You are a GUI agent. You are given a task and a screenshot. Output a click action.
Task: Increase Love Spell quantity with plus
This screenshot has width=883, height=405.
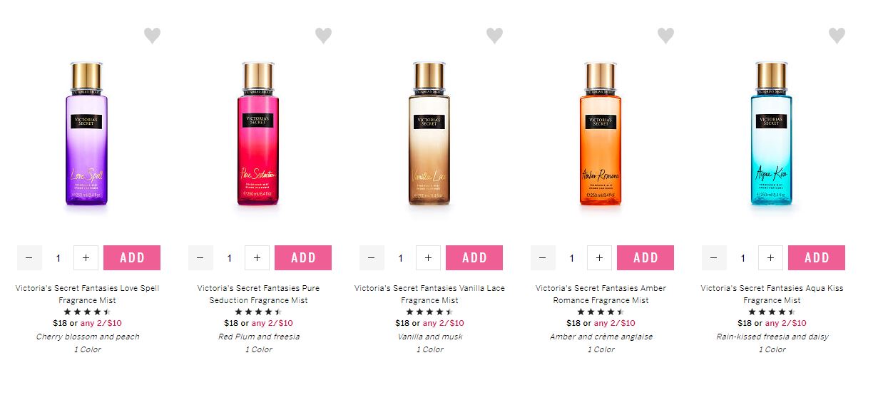tap(86, 257)
